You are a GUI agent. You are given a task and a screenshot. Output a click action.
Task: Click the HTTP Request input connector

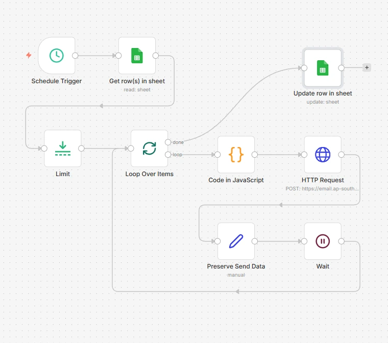[x=304, y=155]
